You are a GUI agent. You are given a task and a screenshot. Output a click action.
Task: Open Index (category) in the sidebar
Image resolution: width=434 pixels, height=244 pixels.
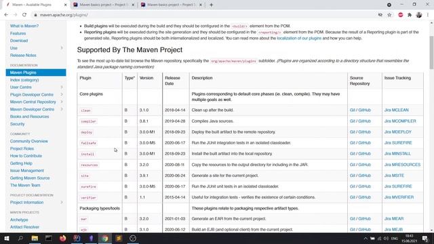coord(24,80)
